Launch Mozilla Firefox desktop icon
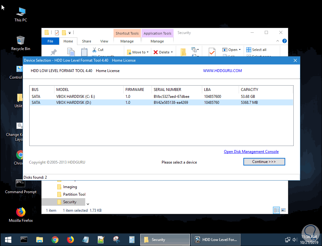The height and width of the screenshot is (246, 322). [21, 215]
